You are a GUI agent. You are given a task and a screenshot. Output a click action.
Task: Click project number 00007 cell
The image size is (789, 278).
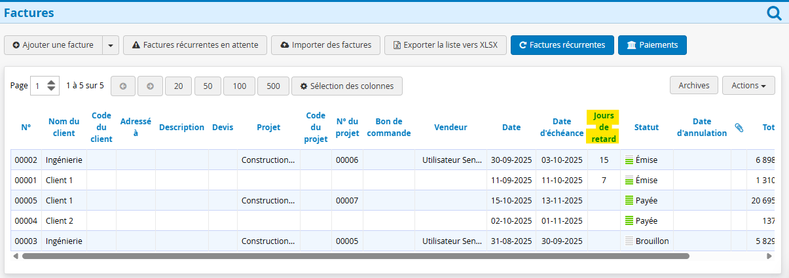(347, 200)
